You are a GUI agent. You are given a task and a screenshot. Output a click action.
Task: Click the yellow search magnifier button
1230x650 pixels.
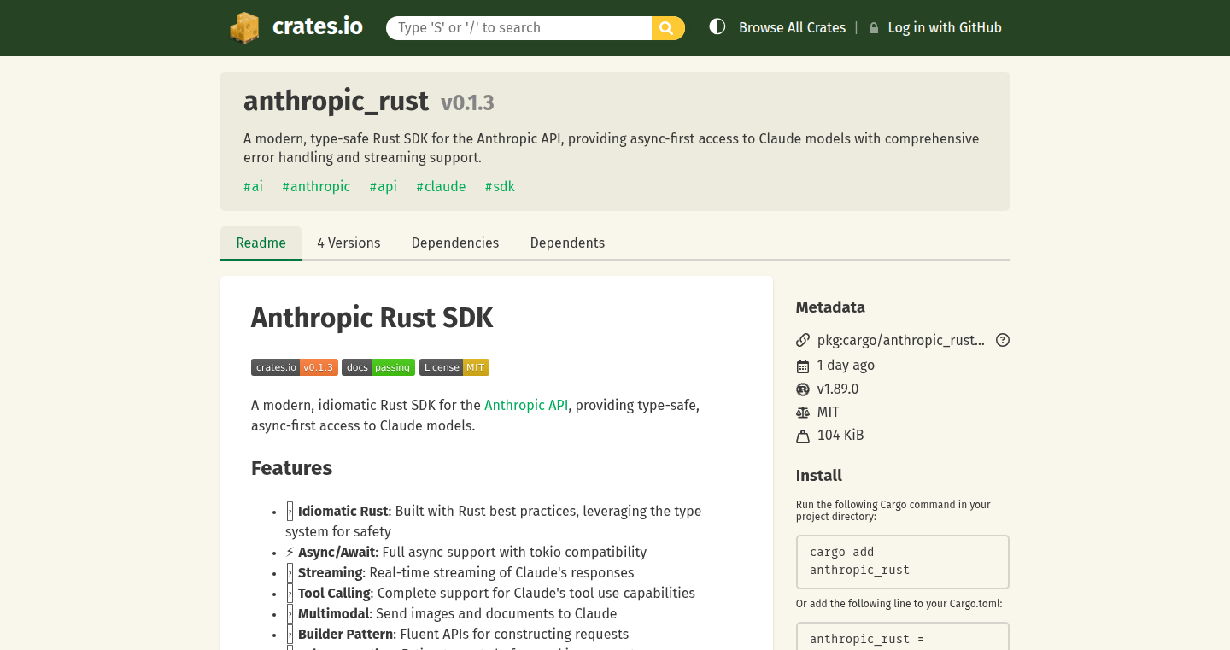[x=668, y=27]
